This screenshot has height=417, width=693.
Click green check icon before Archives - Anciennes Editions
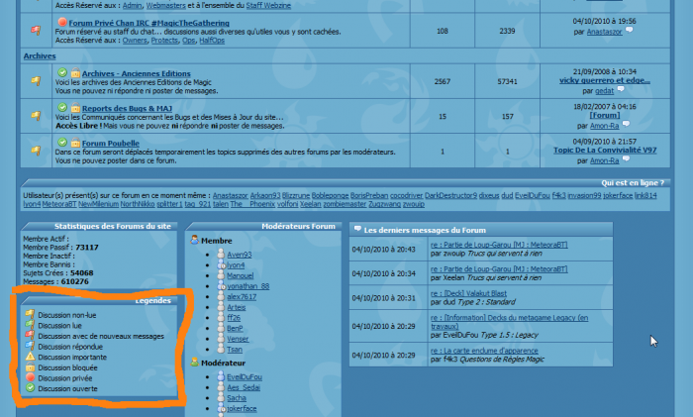click(x=62, y=72)
